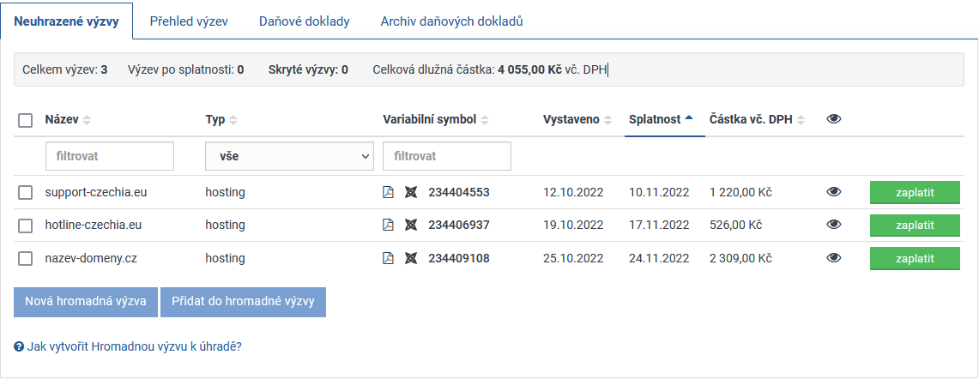Viewport: 979px width, 379px height.
Task: Switch to Přehled výzev tab
Action: [x=188, y=21]
